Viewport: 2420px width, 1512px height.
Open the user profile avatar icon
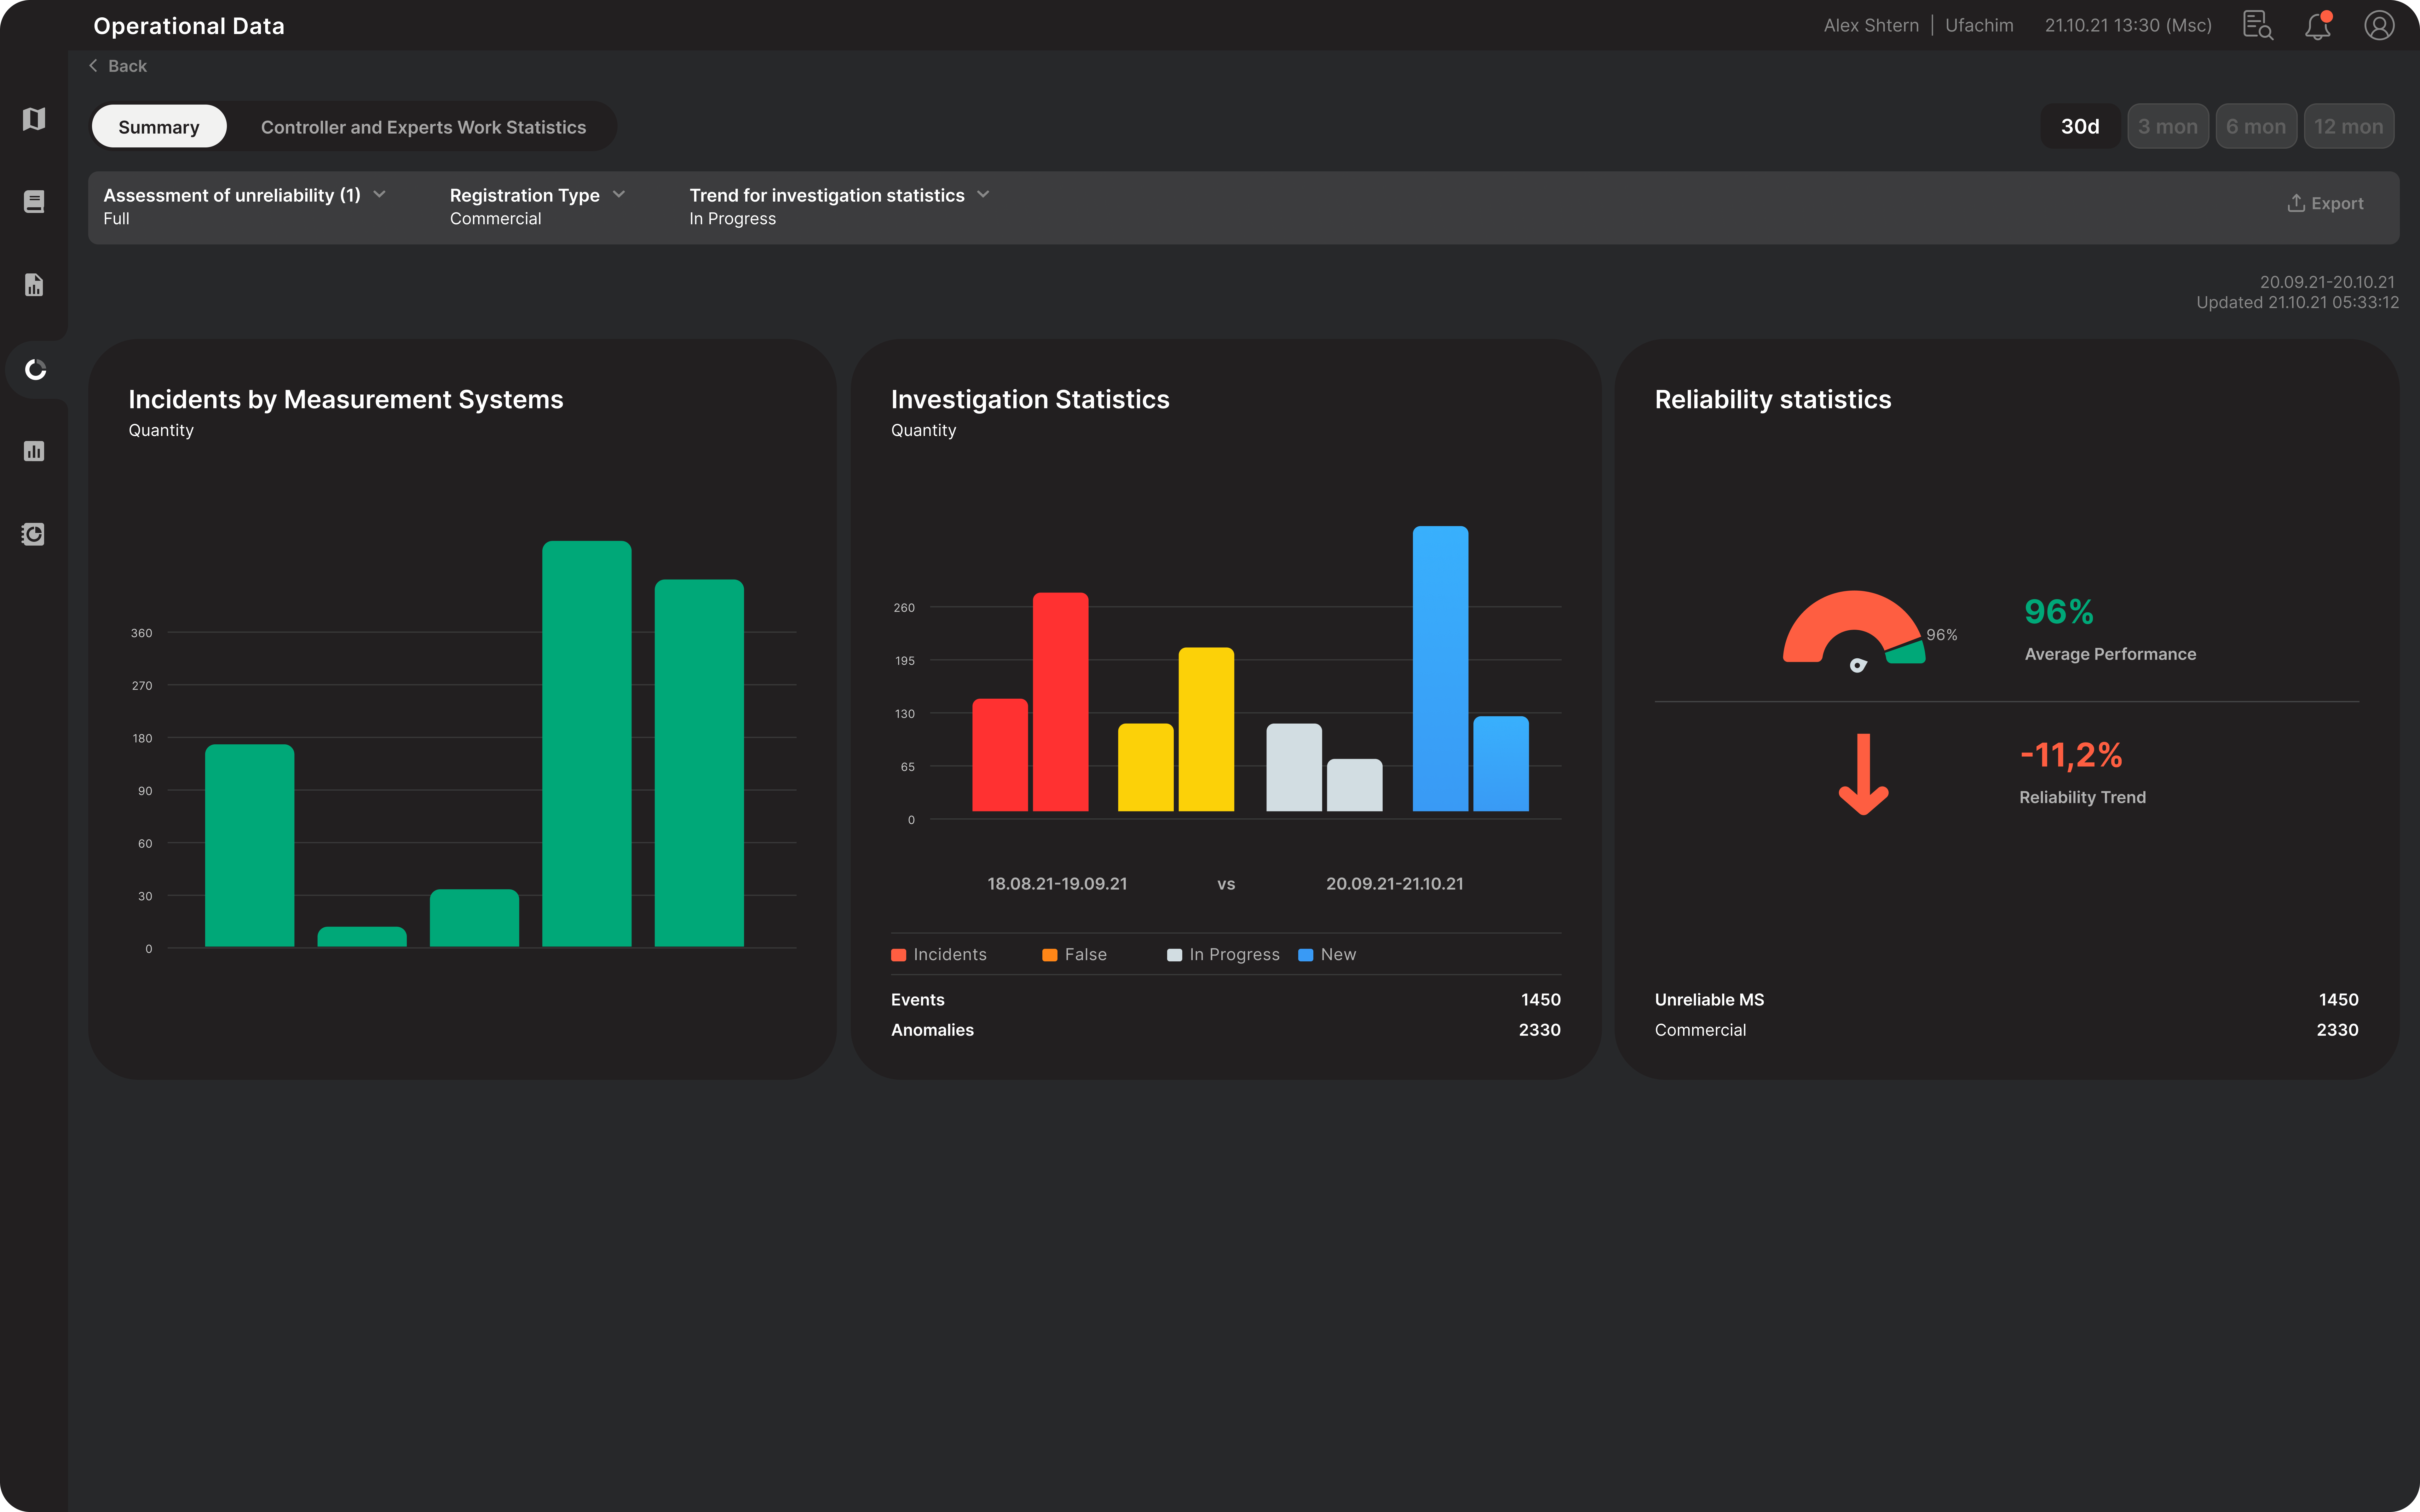(2379, 25)
